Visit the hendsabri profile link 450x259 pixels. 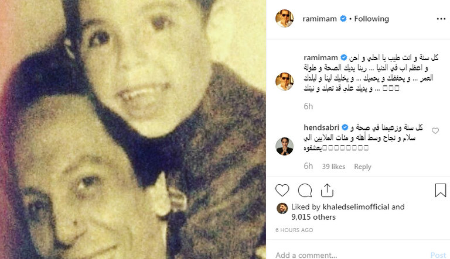point(322,127)
